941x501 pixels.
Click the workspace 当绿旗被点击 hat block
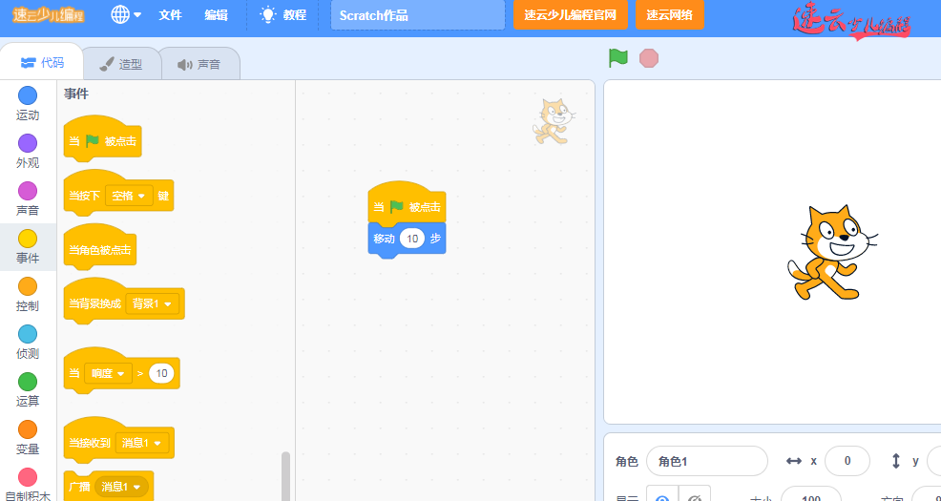click(407, 203)
